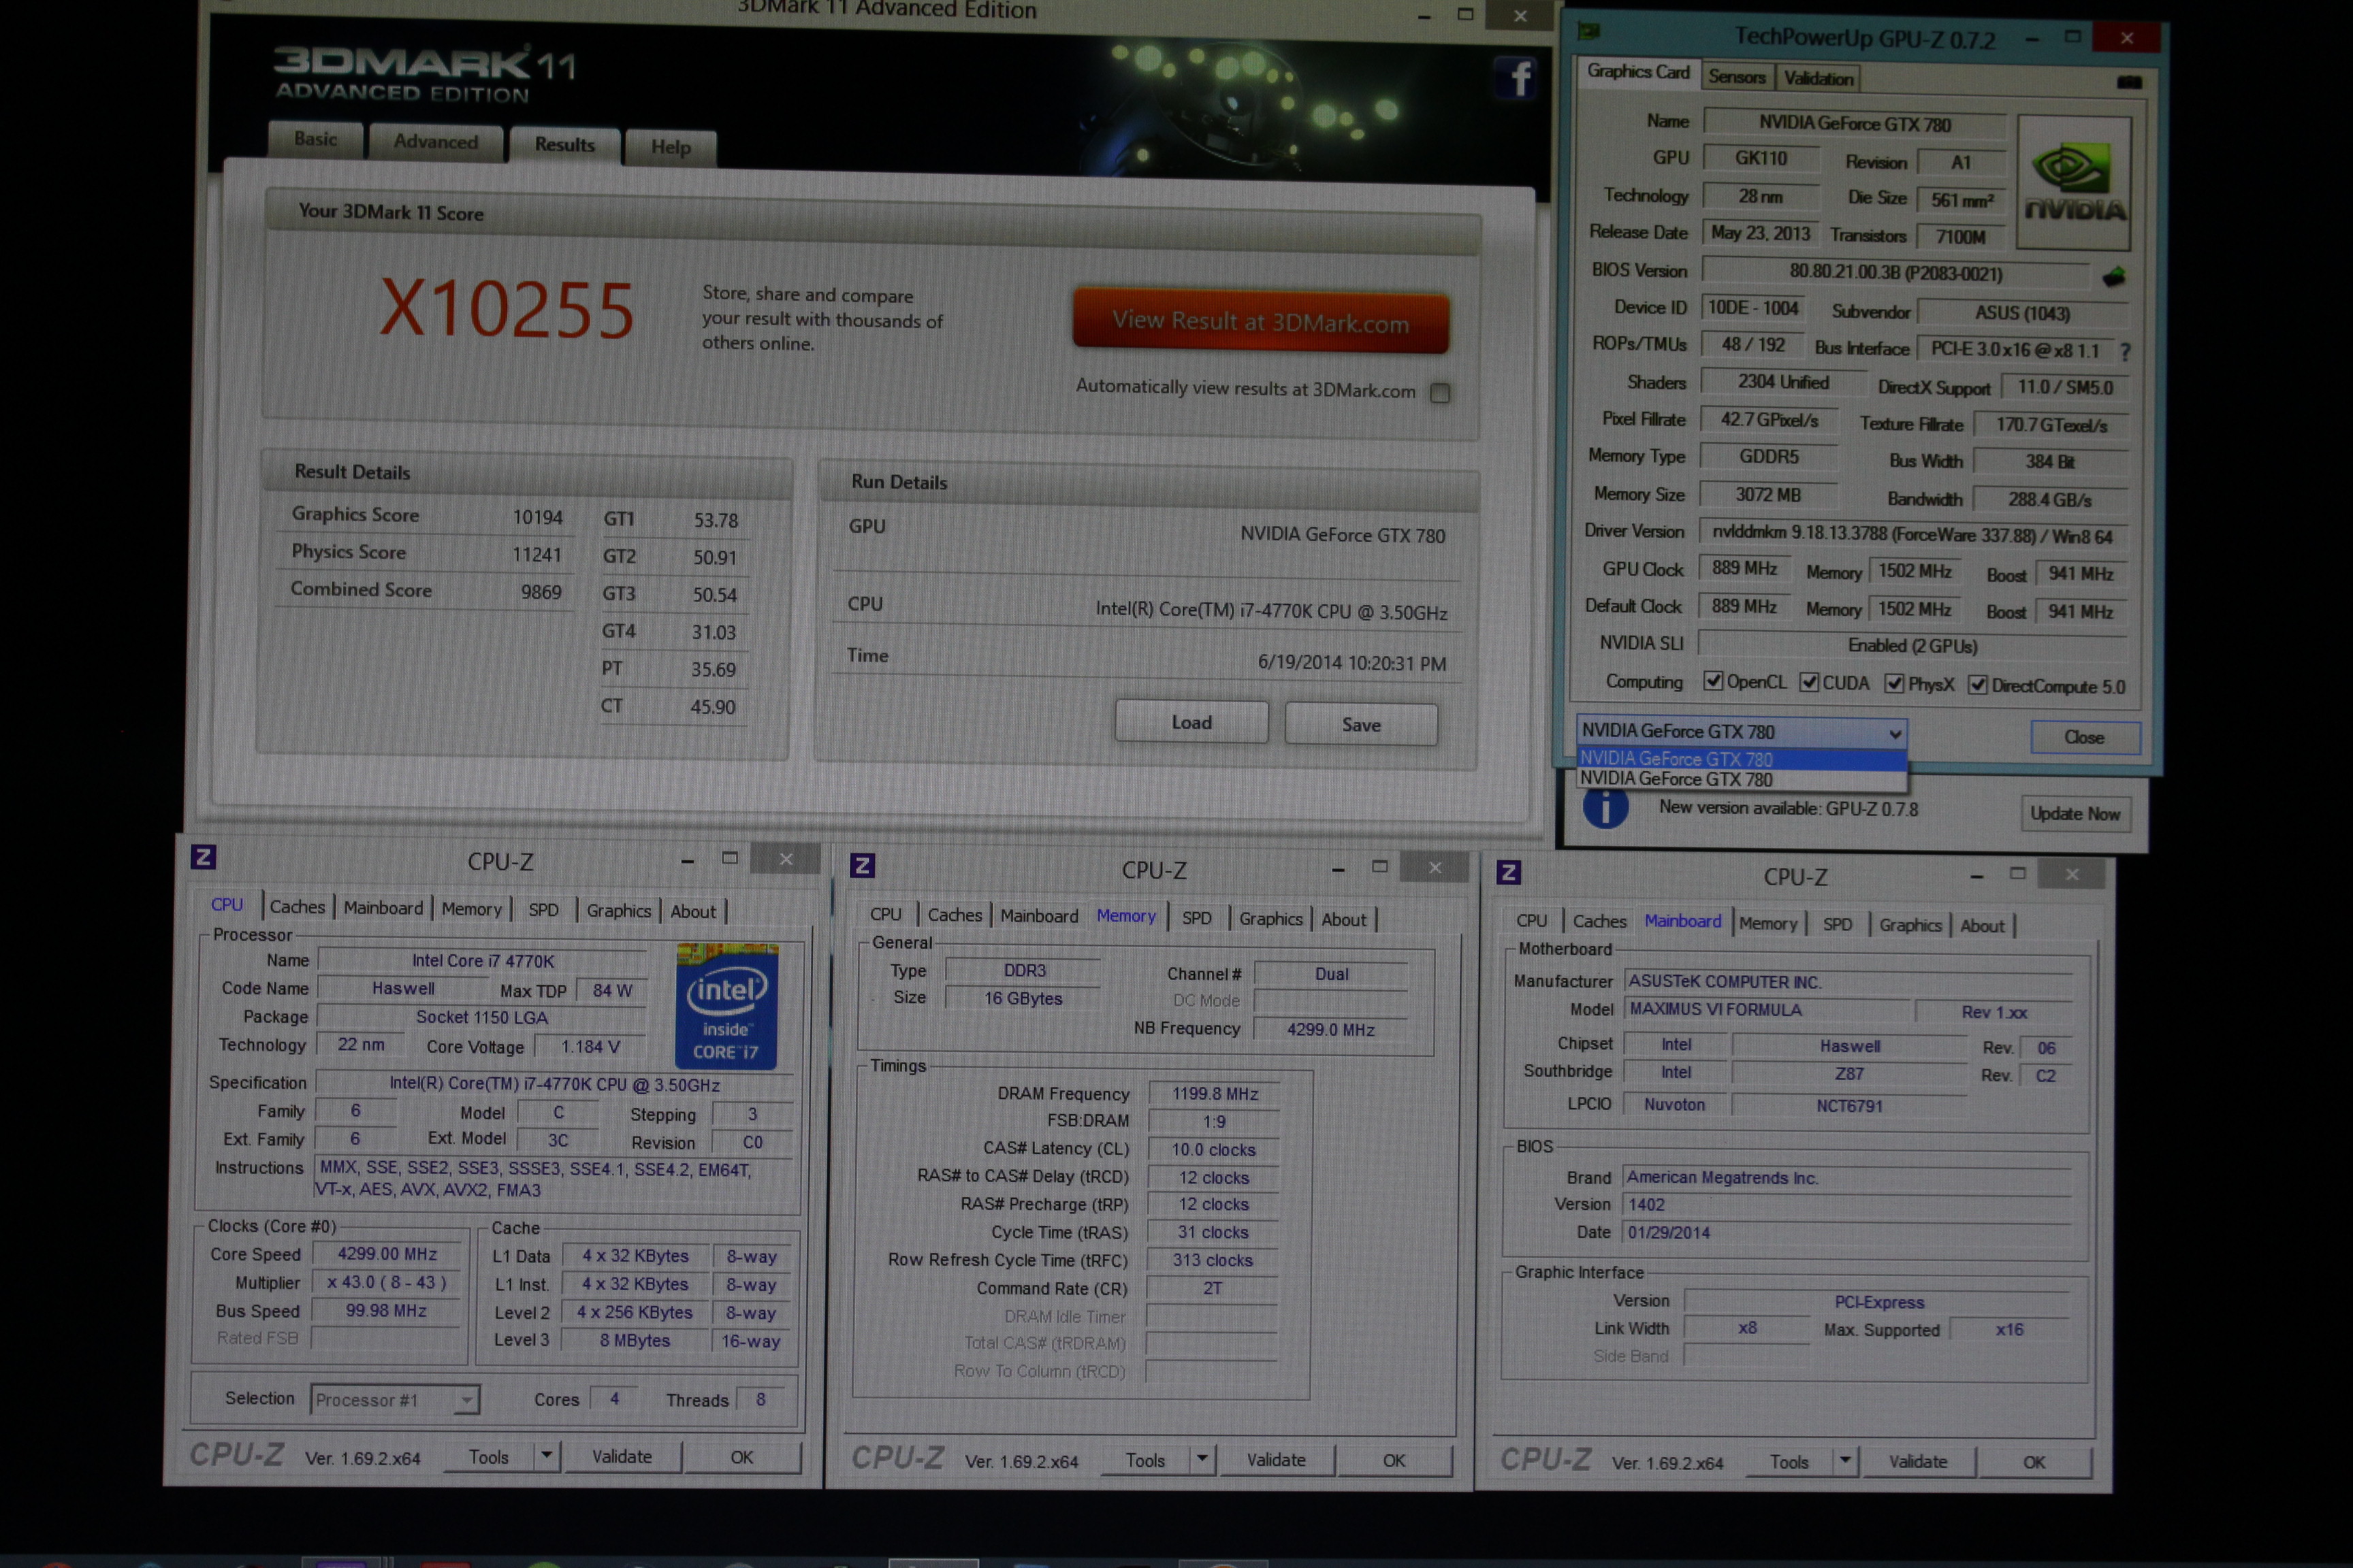Image resolution: width=2353 pixels, height=1568 pixels.
Task: Click the Graphics Score value 10194
Action: (539, 517)
